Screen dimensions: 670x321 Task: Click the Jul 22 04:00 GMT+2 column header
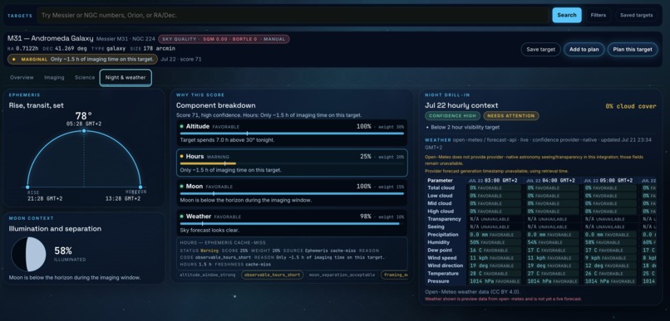click(551, 181)
